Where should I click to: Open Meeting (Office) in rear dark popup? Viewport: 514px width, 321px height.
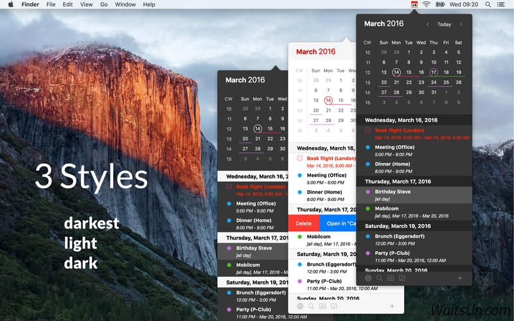(253, 207)
